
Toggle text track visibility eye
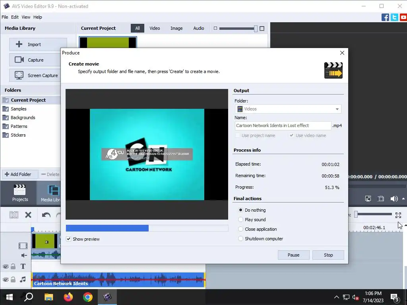point(6,266)
